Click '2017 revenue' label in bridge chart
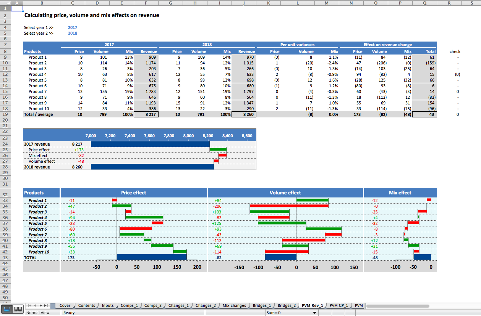The height and width of the screenshot is (316, 481). (x=37, y=144)
